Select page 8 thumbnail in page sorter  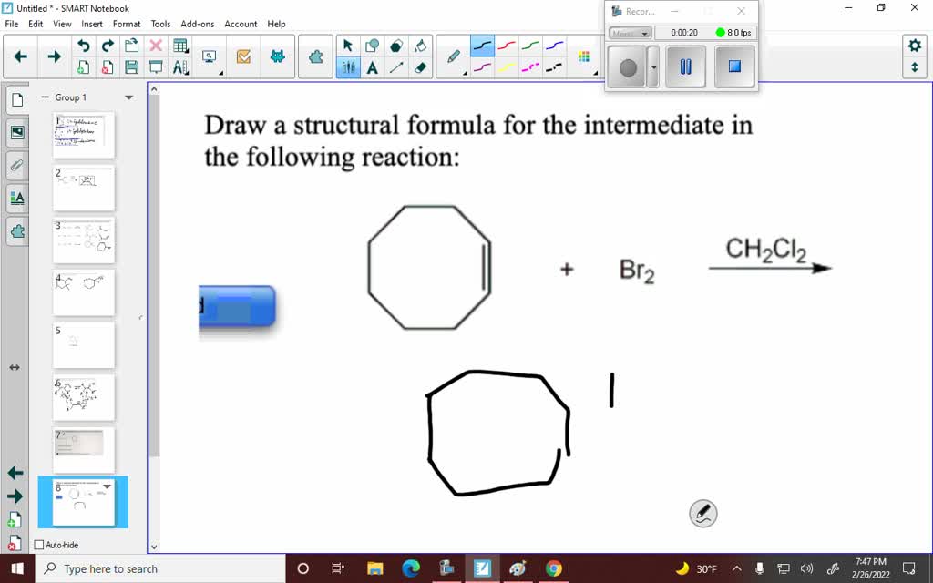(83, 502)
